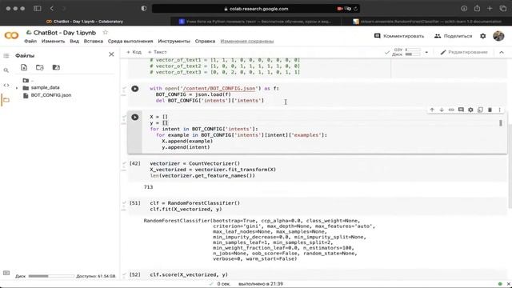This screenshot has height=288, width=512.
Task: Open the terminal icon at sidebar bottom
Action: pos(6,273)
